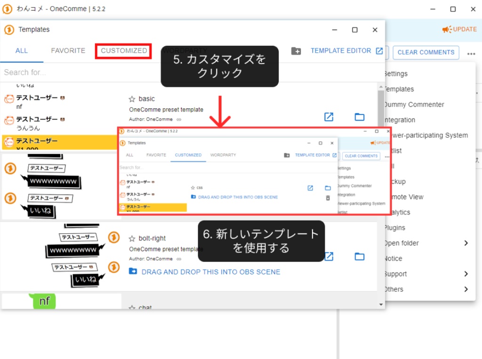Open the external link icon beside bolt-right template
The height and width of the screenshot is (359, 482).
(329, 256)
